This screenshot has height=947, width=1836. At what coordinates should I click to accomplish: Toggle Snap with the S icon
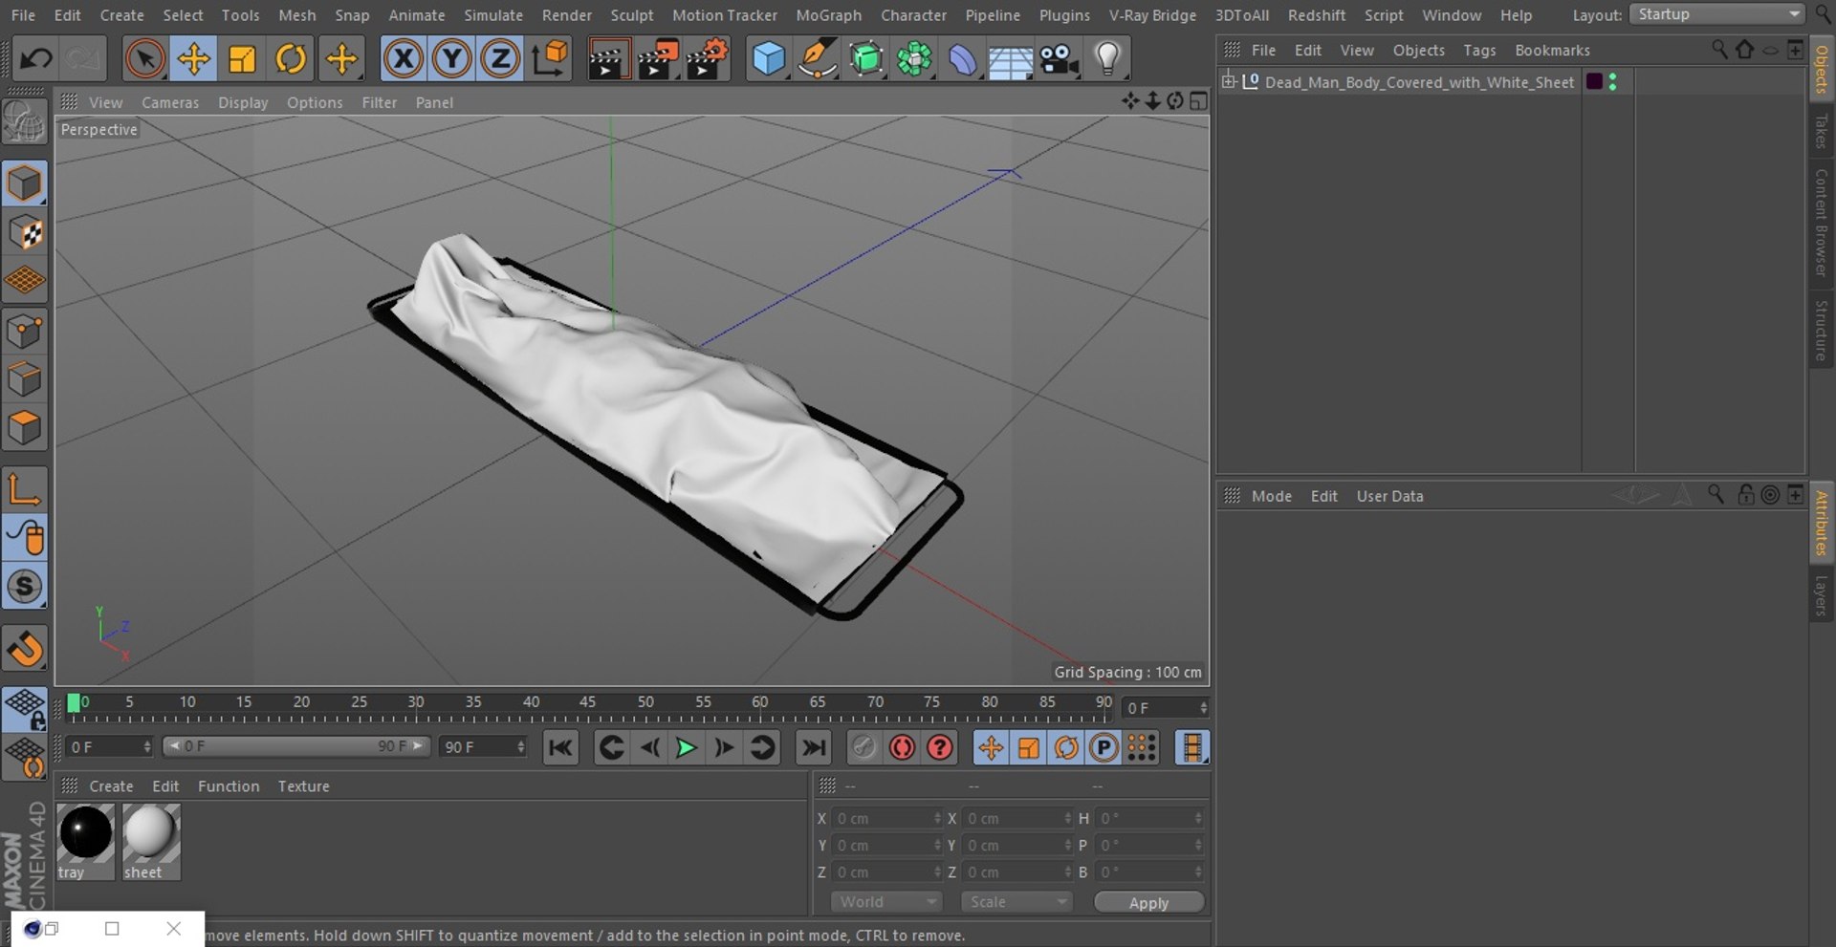tap(25, 587)
